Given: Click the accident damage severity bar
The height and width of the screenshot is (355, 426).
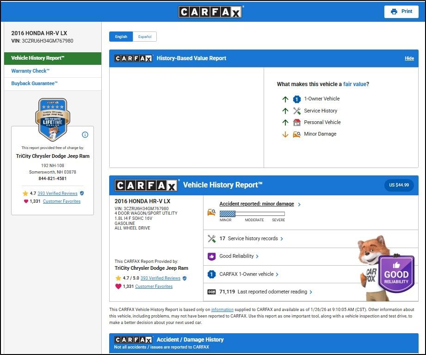Looking at the screenshot, I should pos(252,213).
